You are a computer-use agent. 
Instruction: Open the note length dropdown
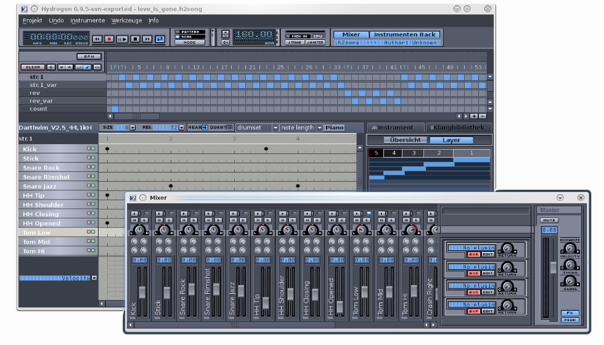click(301, 128)
